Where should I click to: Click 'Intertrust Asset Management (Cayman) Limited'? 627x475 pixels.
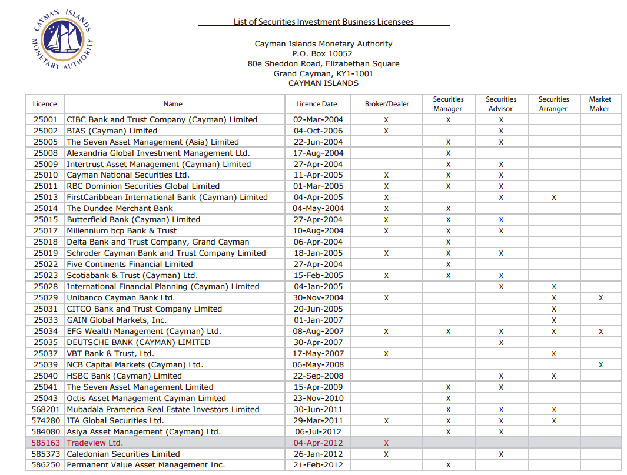(159, 165)
